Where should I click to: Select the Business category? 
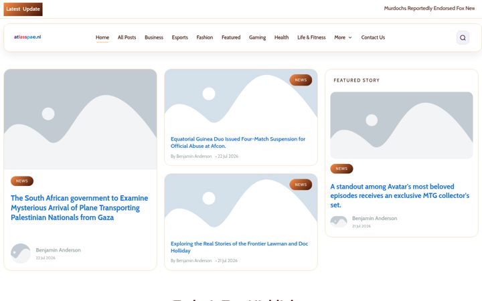click(154, 37)
